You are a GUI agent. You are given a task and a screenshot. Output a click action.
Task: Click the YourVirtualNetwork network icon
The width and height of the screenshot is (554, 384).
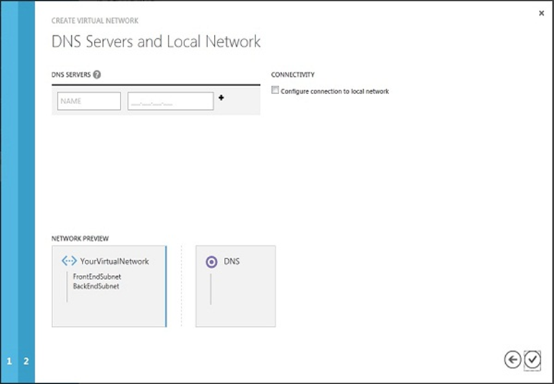click(x=69, y=261)
